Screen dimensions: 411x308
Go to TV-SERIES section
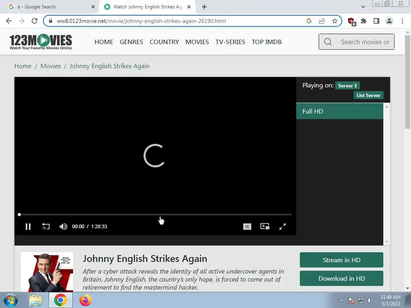(230, 42)
